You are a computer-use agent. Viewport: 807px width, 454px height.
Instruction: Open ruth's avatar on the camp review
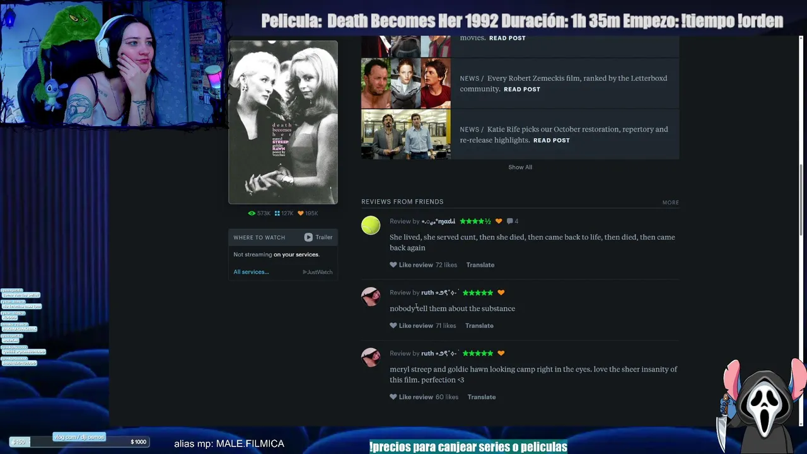(371, 357)
